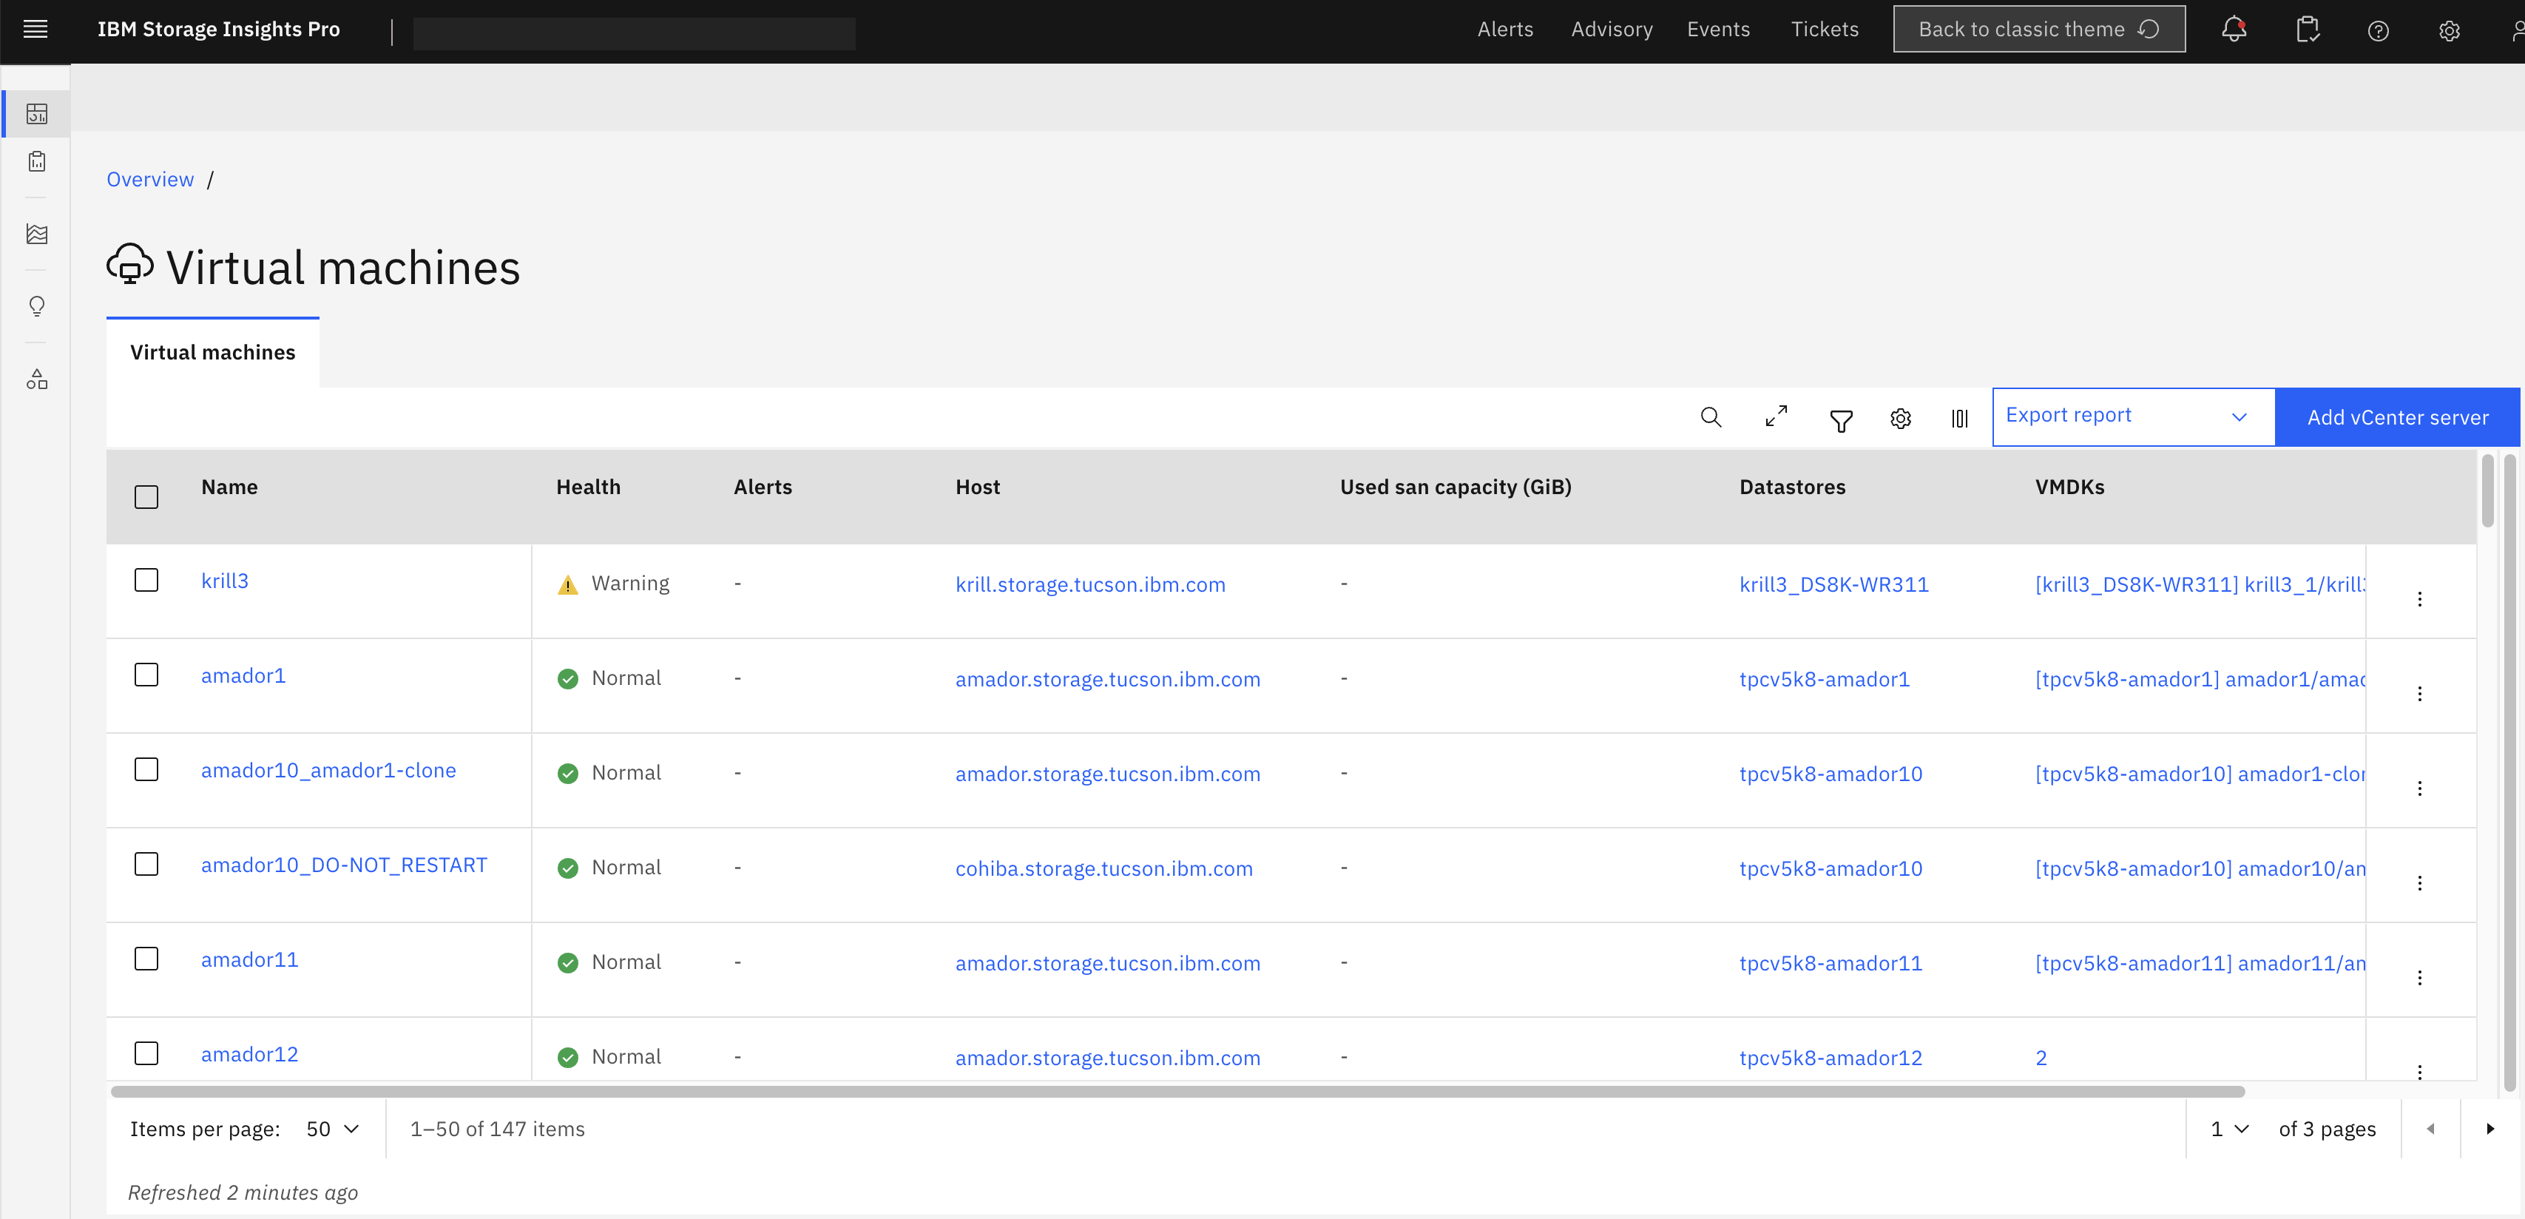Maximize the table with expand icon
Viewport: 2525px width, 1219px height.
[x=1776, y=416]
